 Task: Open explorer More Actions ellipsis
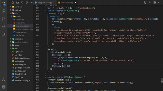(31, 3)
